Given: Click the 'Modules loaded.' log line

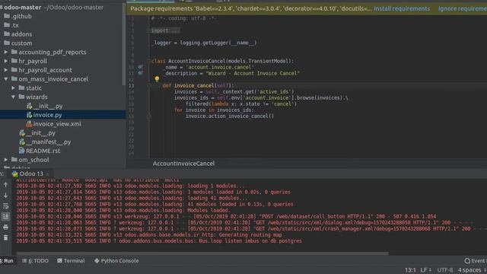Looking at the screenshot, I should (x=123, y=210).
